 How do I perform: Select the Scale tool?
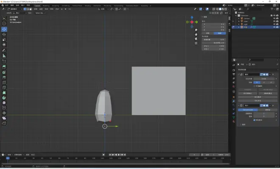(4, 39)
